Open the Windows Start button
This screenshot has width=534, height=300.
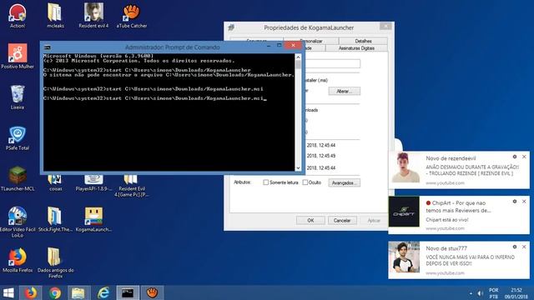[8, 292]
